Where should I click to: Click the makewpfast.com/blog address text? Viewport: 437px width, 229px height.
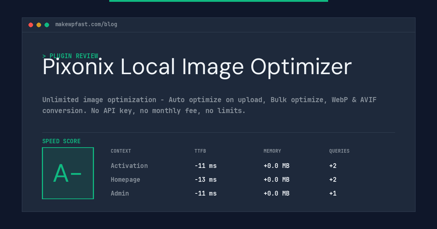[86, 24]
